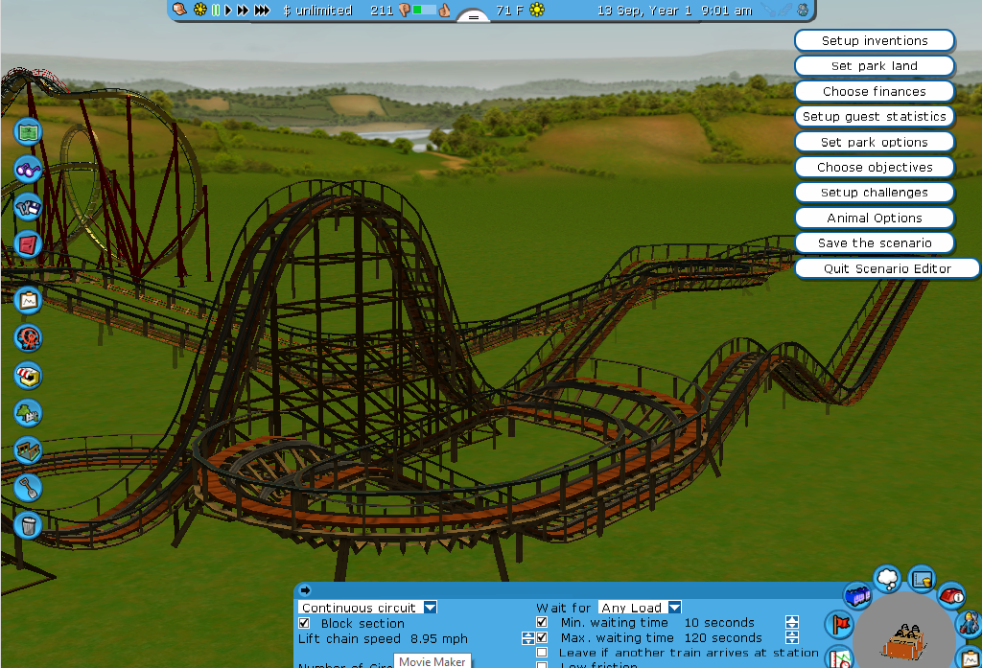Expand the top status bar pull-down handle
982x668 pixels.
click(472, 16)
